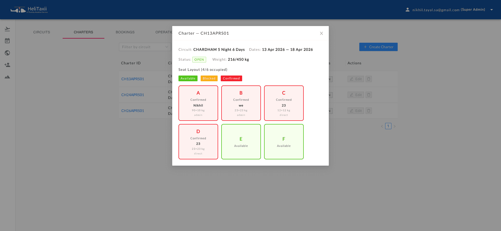501x231 pixels.
Task: Click the dialog title Charter — CH13APRS01
Action: [204, 33]
